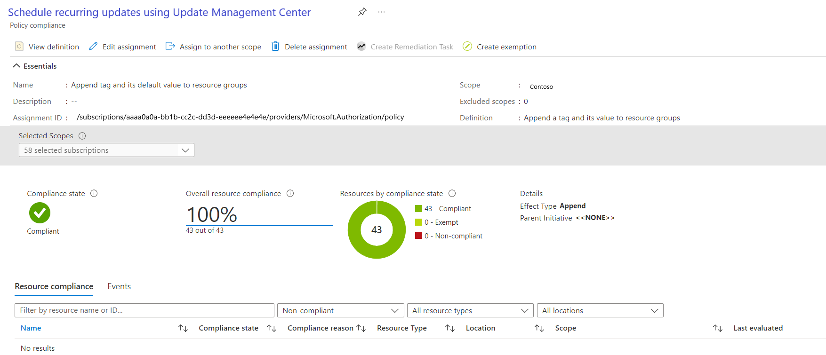The width and height of the screenshot is (826, 355).
Task: Click the View definition document icon
Action: pyautogui.click(x=19, y=46)
